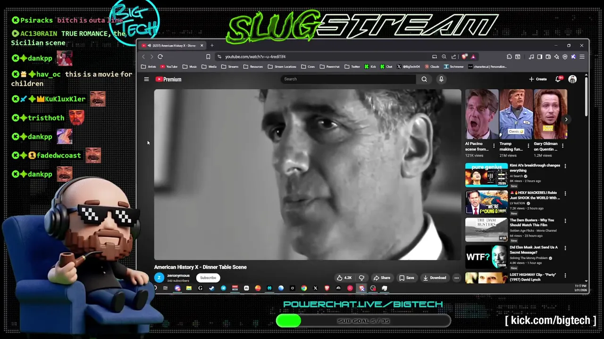Click the share page icon in address bar

pos(453,56)
